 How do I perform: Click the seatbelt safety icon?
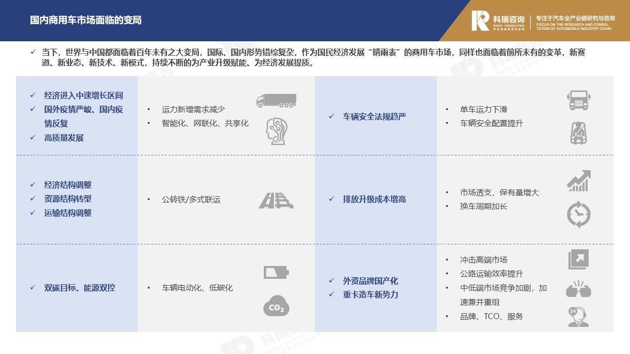click(578, 132)
